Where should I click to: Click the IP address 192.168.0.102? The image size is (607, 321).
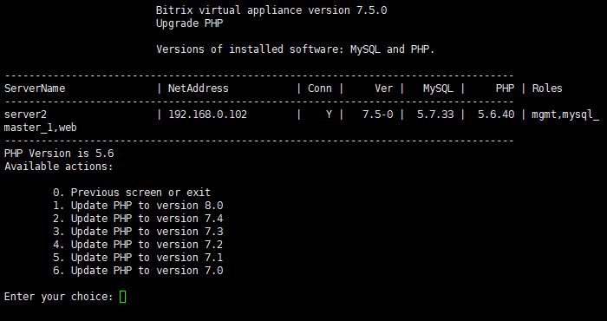click(x=207, y=115)
